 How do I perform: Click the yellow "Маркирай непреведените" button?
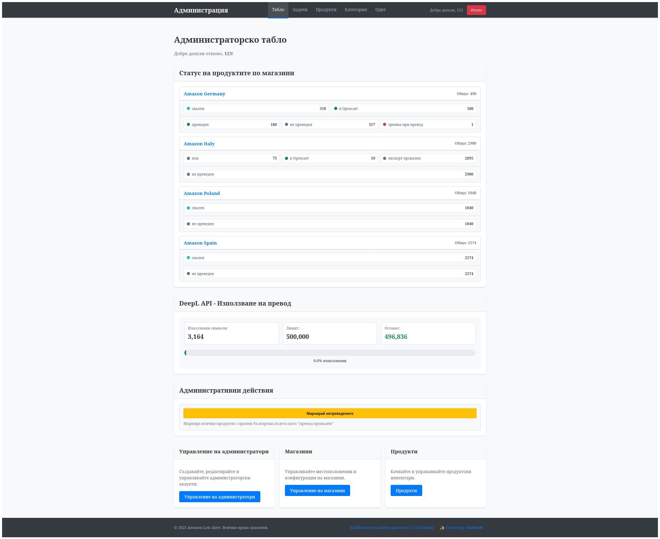[x=330, y=413]
